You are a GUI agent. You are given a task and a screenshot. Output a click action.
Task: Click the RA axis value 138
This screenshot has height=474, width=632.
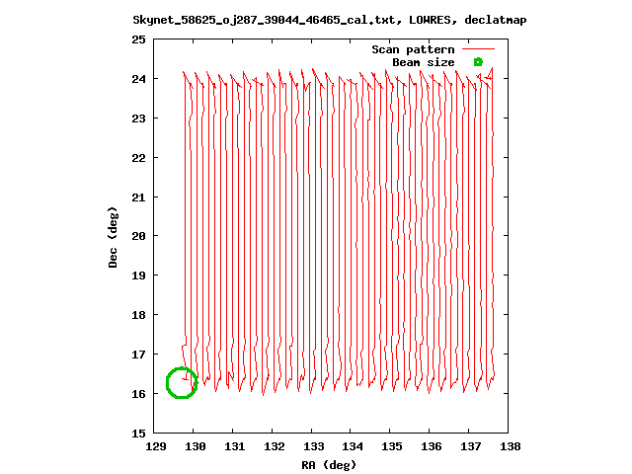coord(511,446)
